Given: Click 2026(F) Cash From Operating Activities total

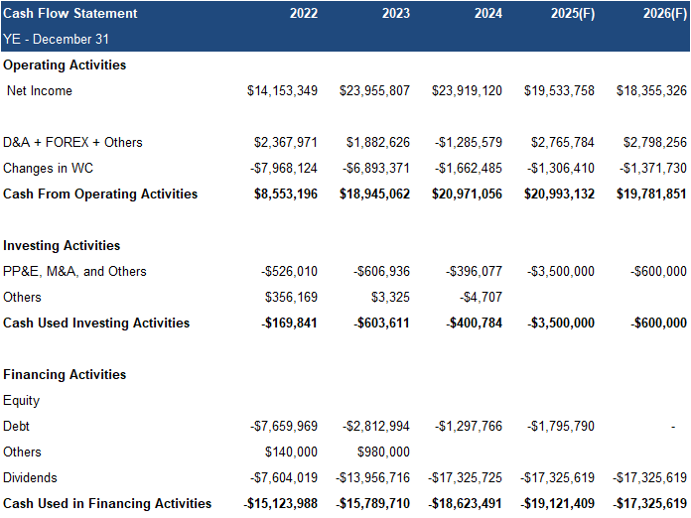Looking at the screenshot, I should pyautogui.click(x=651, y=194).
